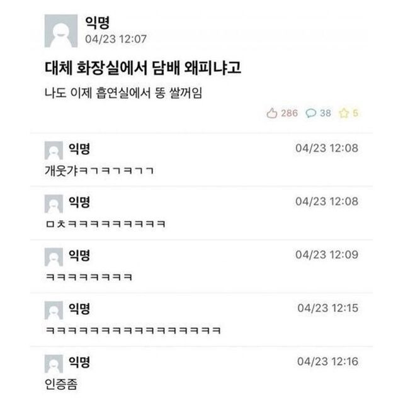403x403 pixels.
Task: Click the 04/23 12:15 comment timestamp
Action: tap(327, 308)
